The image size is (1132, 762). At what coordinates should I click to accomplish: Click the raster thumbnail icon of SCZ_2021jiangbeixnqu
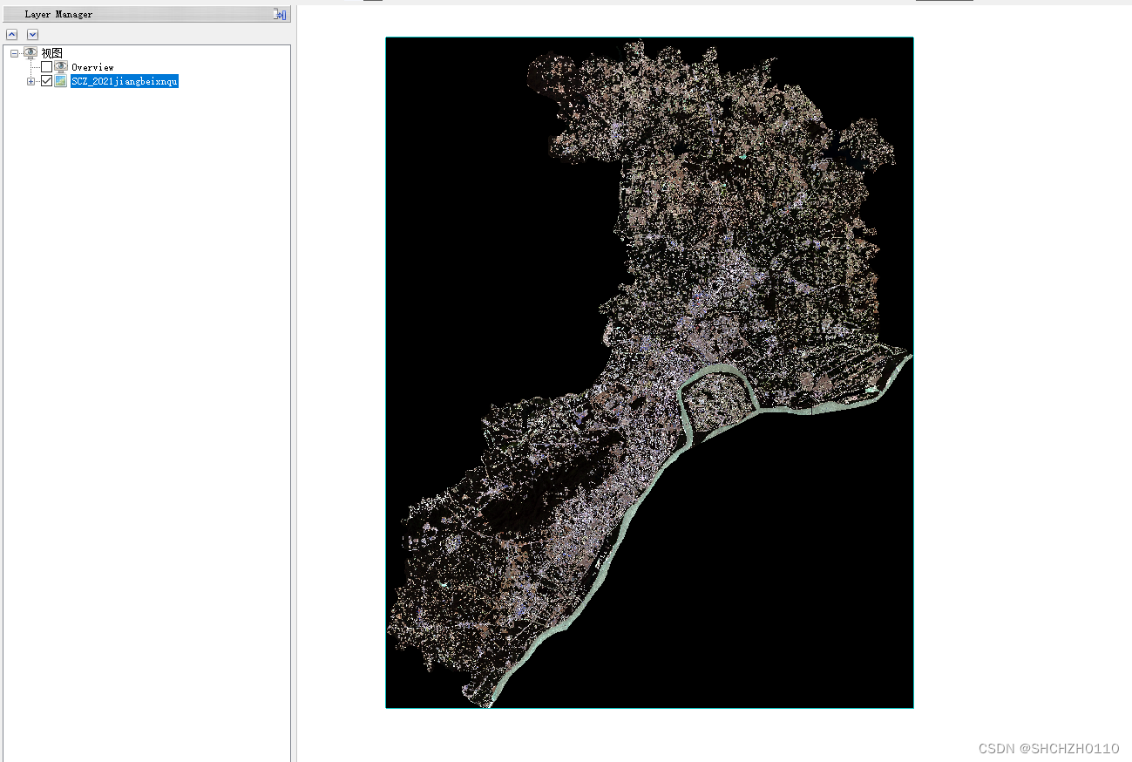(x=60, y=80)
